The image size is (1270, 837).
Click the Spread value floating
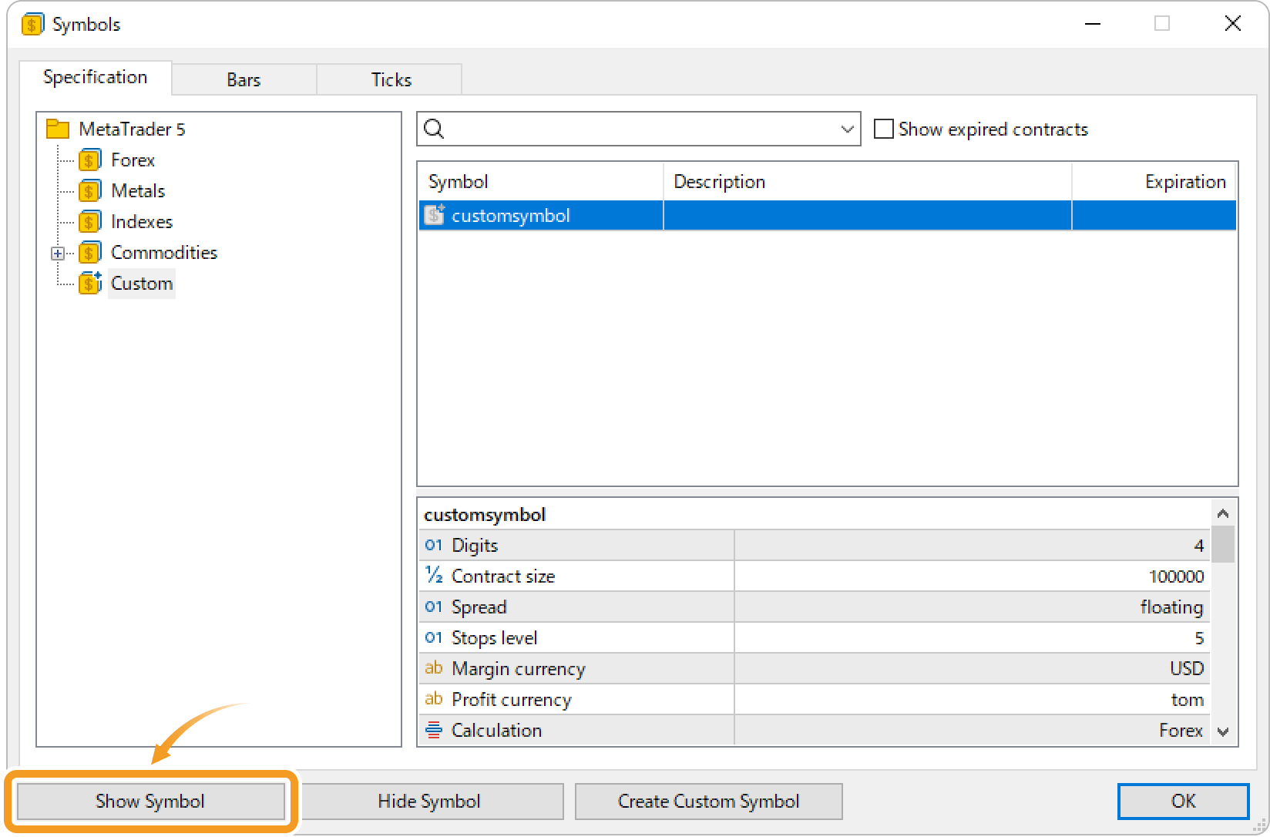coord(1171,607)
